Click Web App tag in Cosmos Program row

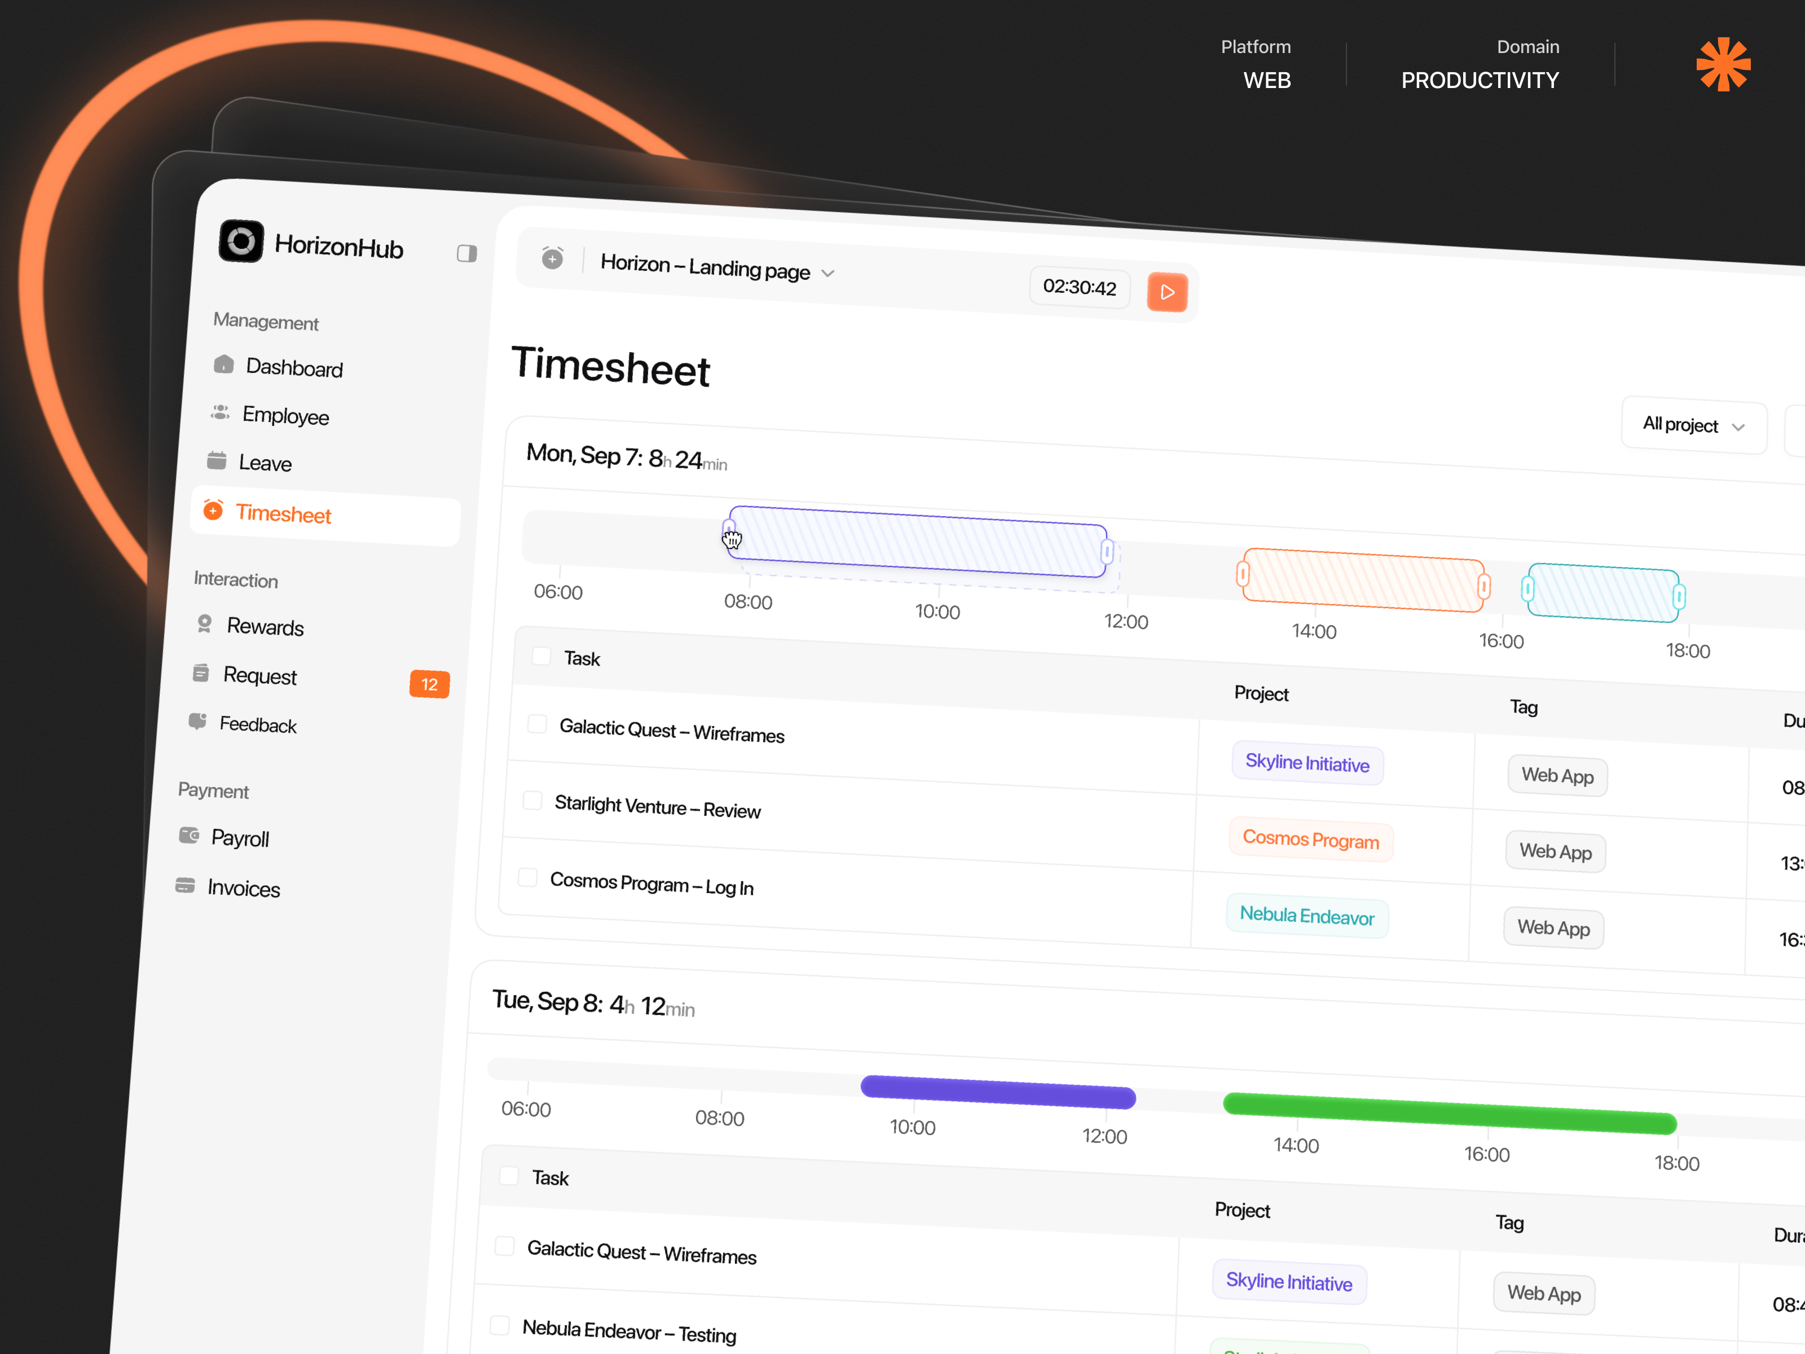[x=1553, y=929]
